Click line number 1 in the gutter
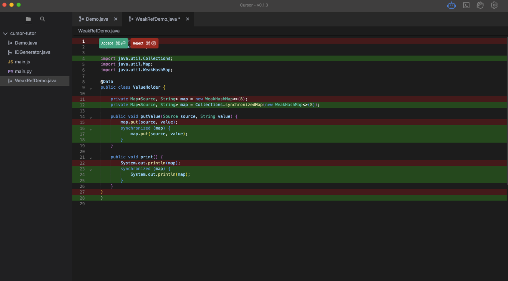Image resolution: width=508 pixels, height=281 pixels. coord(83,41)
